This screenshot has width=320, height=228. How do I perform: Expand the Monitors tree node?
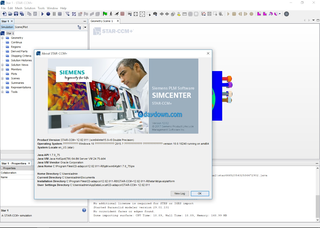3,69
